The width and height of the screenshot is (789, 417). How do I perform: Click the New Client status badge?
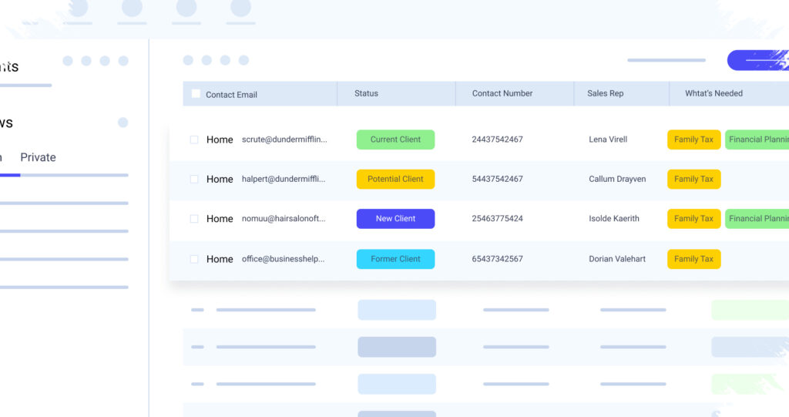click(x=395, y=219)
